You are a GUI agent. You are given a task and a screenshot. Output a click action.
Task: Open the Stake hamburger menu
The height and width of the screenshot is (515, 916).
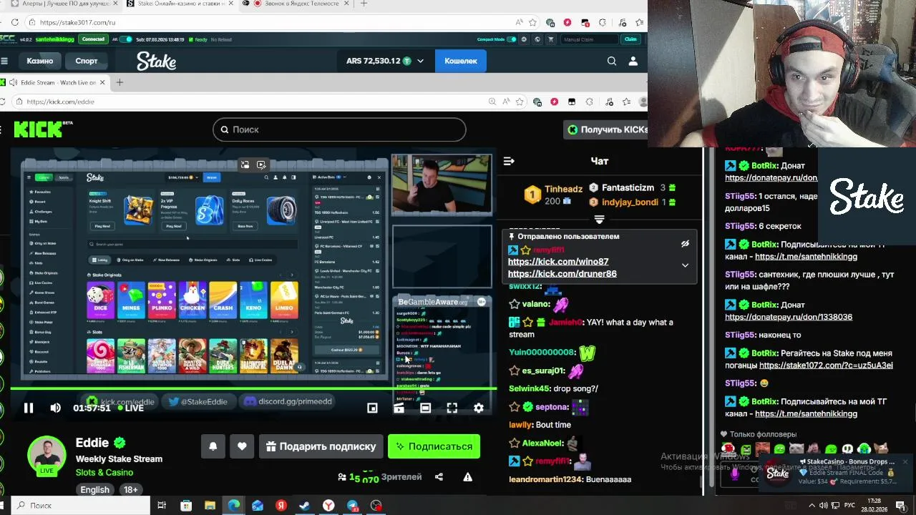pyautogui.click(x=4, y=61)
